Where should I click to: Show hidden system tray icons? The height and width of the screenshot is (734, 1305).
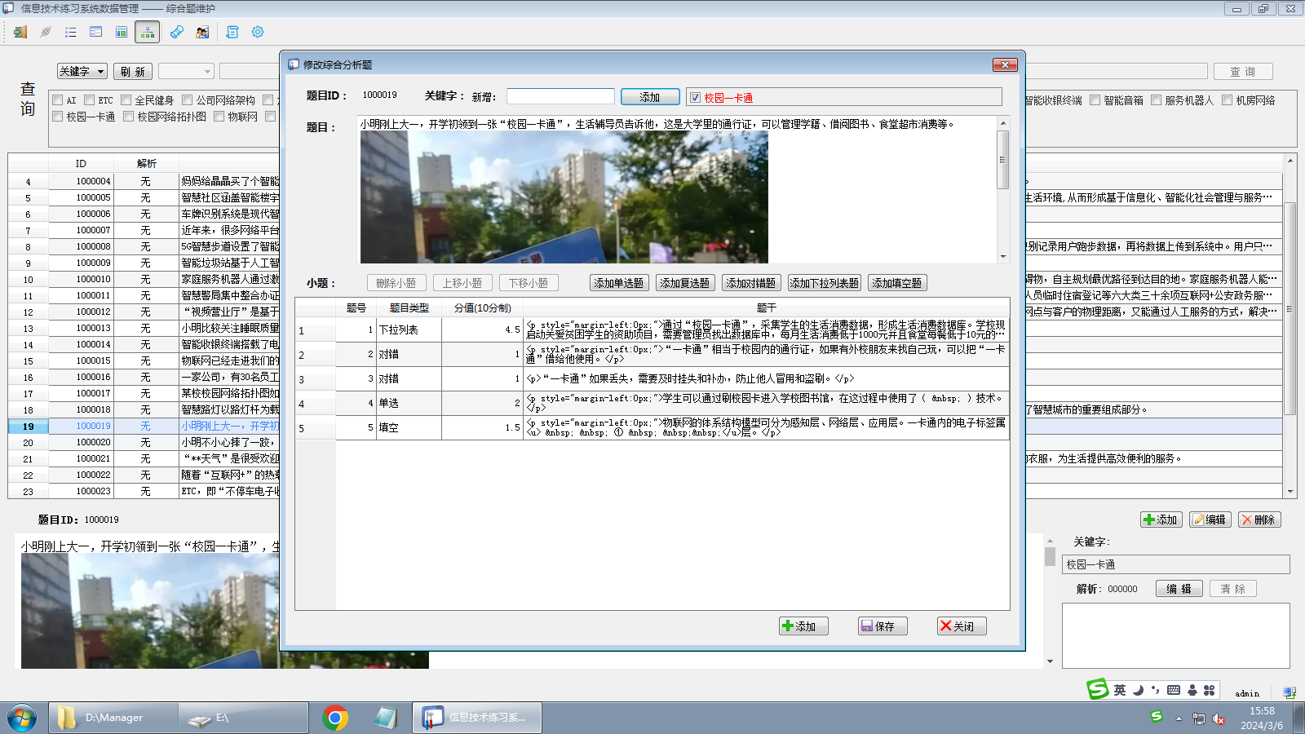point(1178,719)
